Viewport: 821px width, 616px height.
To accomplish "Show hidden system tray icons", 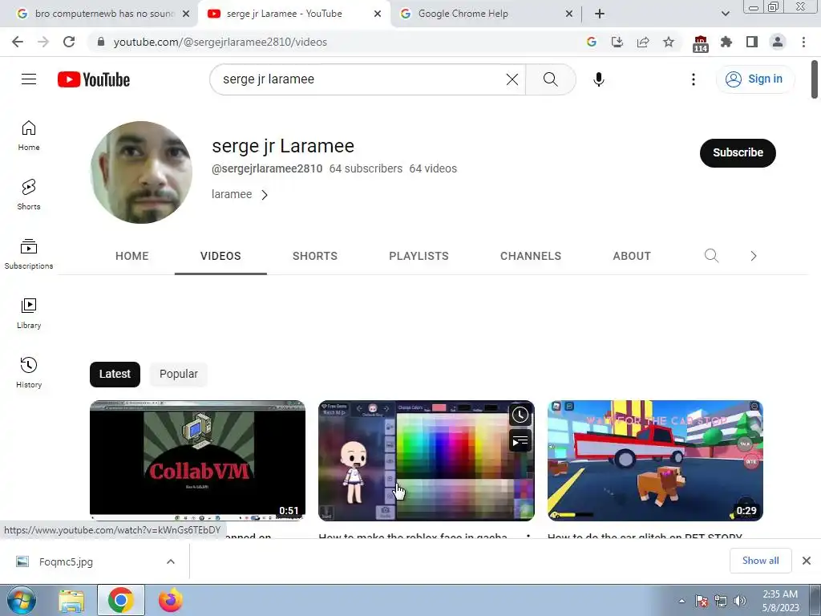I will pos(681,601).
